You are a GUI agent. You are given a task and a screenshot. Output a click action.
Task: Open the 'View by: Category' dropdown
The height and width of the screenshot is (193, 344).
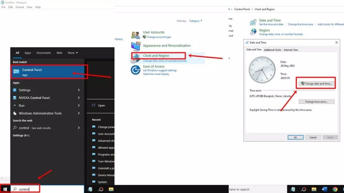point(196,21)
